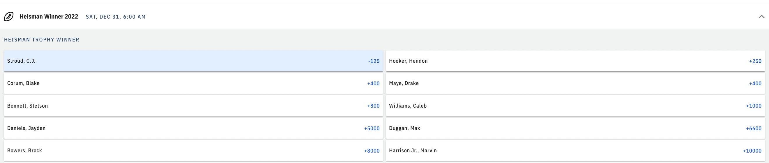Screen dimensions: 769x163
Task: Select Stroud, C.J. at -125 odds
Action: coord(193,61)
